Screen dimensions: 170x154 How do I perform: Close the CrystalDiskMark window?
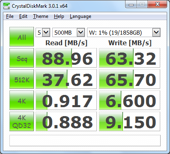point(157,4)
